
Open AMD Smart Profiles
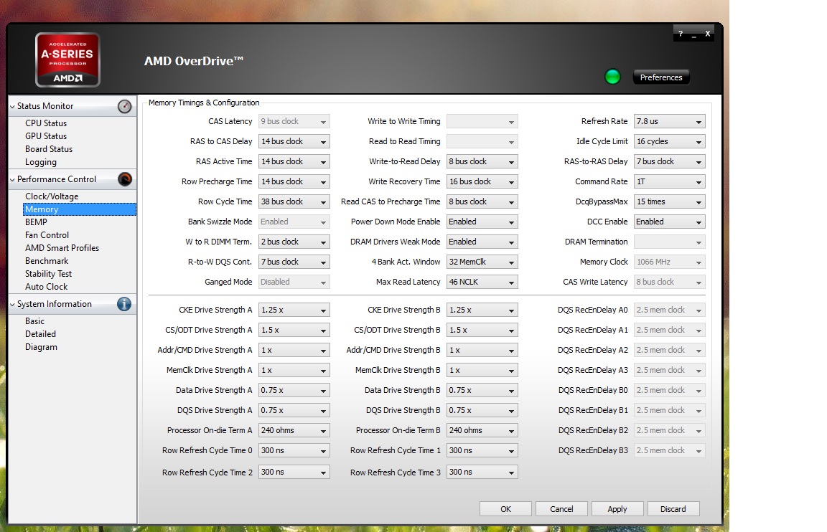click(x=62, y=248)
